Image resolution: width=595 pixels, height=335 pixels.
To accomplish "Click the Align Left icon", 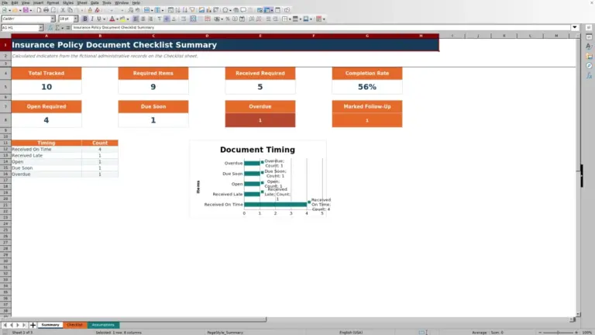I will (x=136, y=19).
